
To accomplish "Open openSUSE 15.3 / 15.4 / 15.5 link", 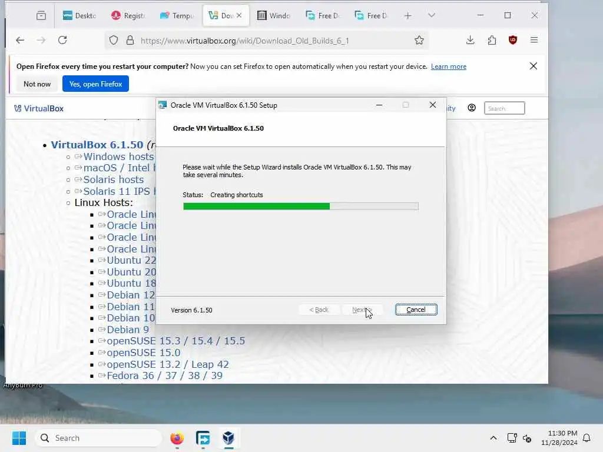I will [175, 341].
